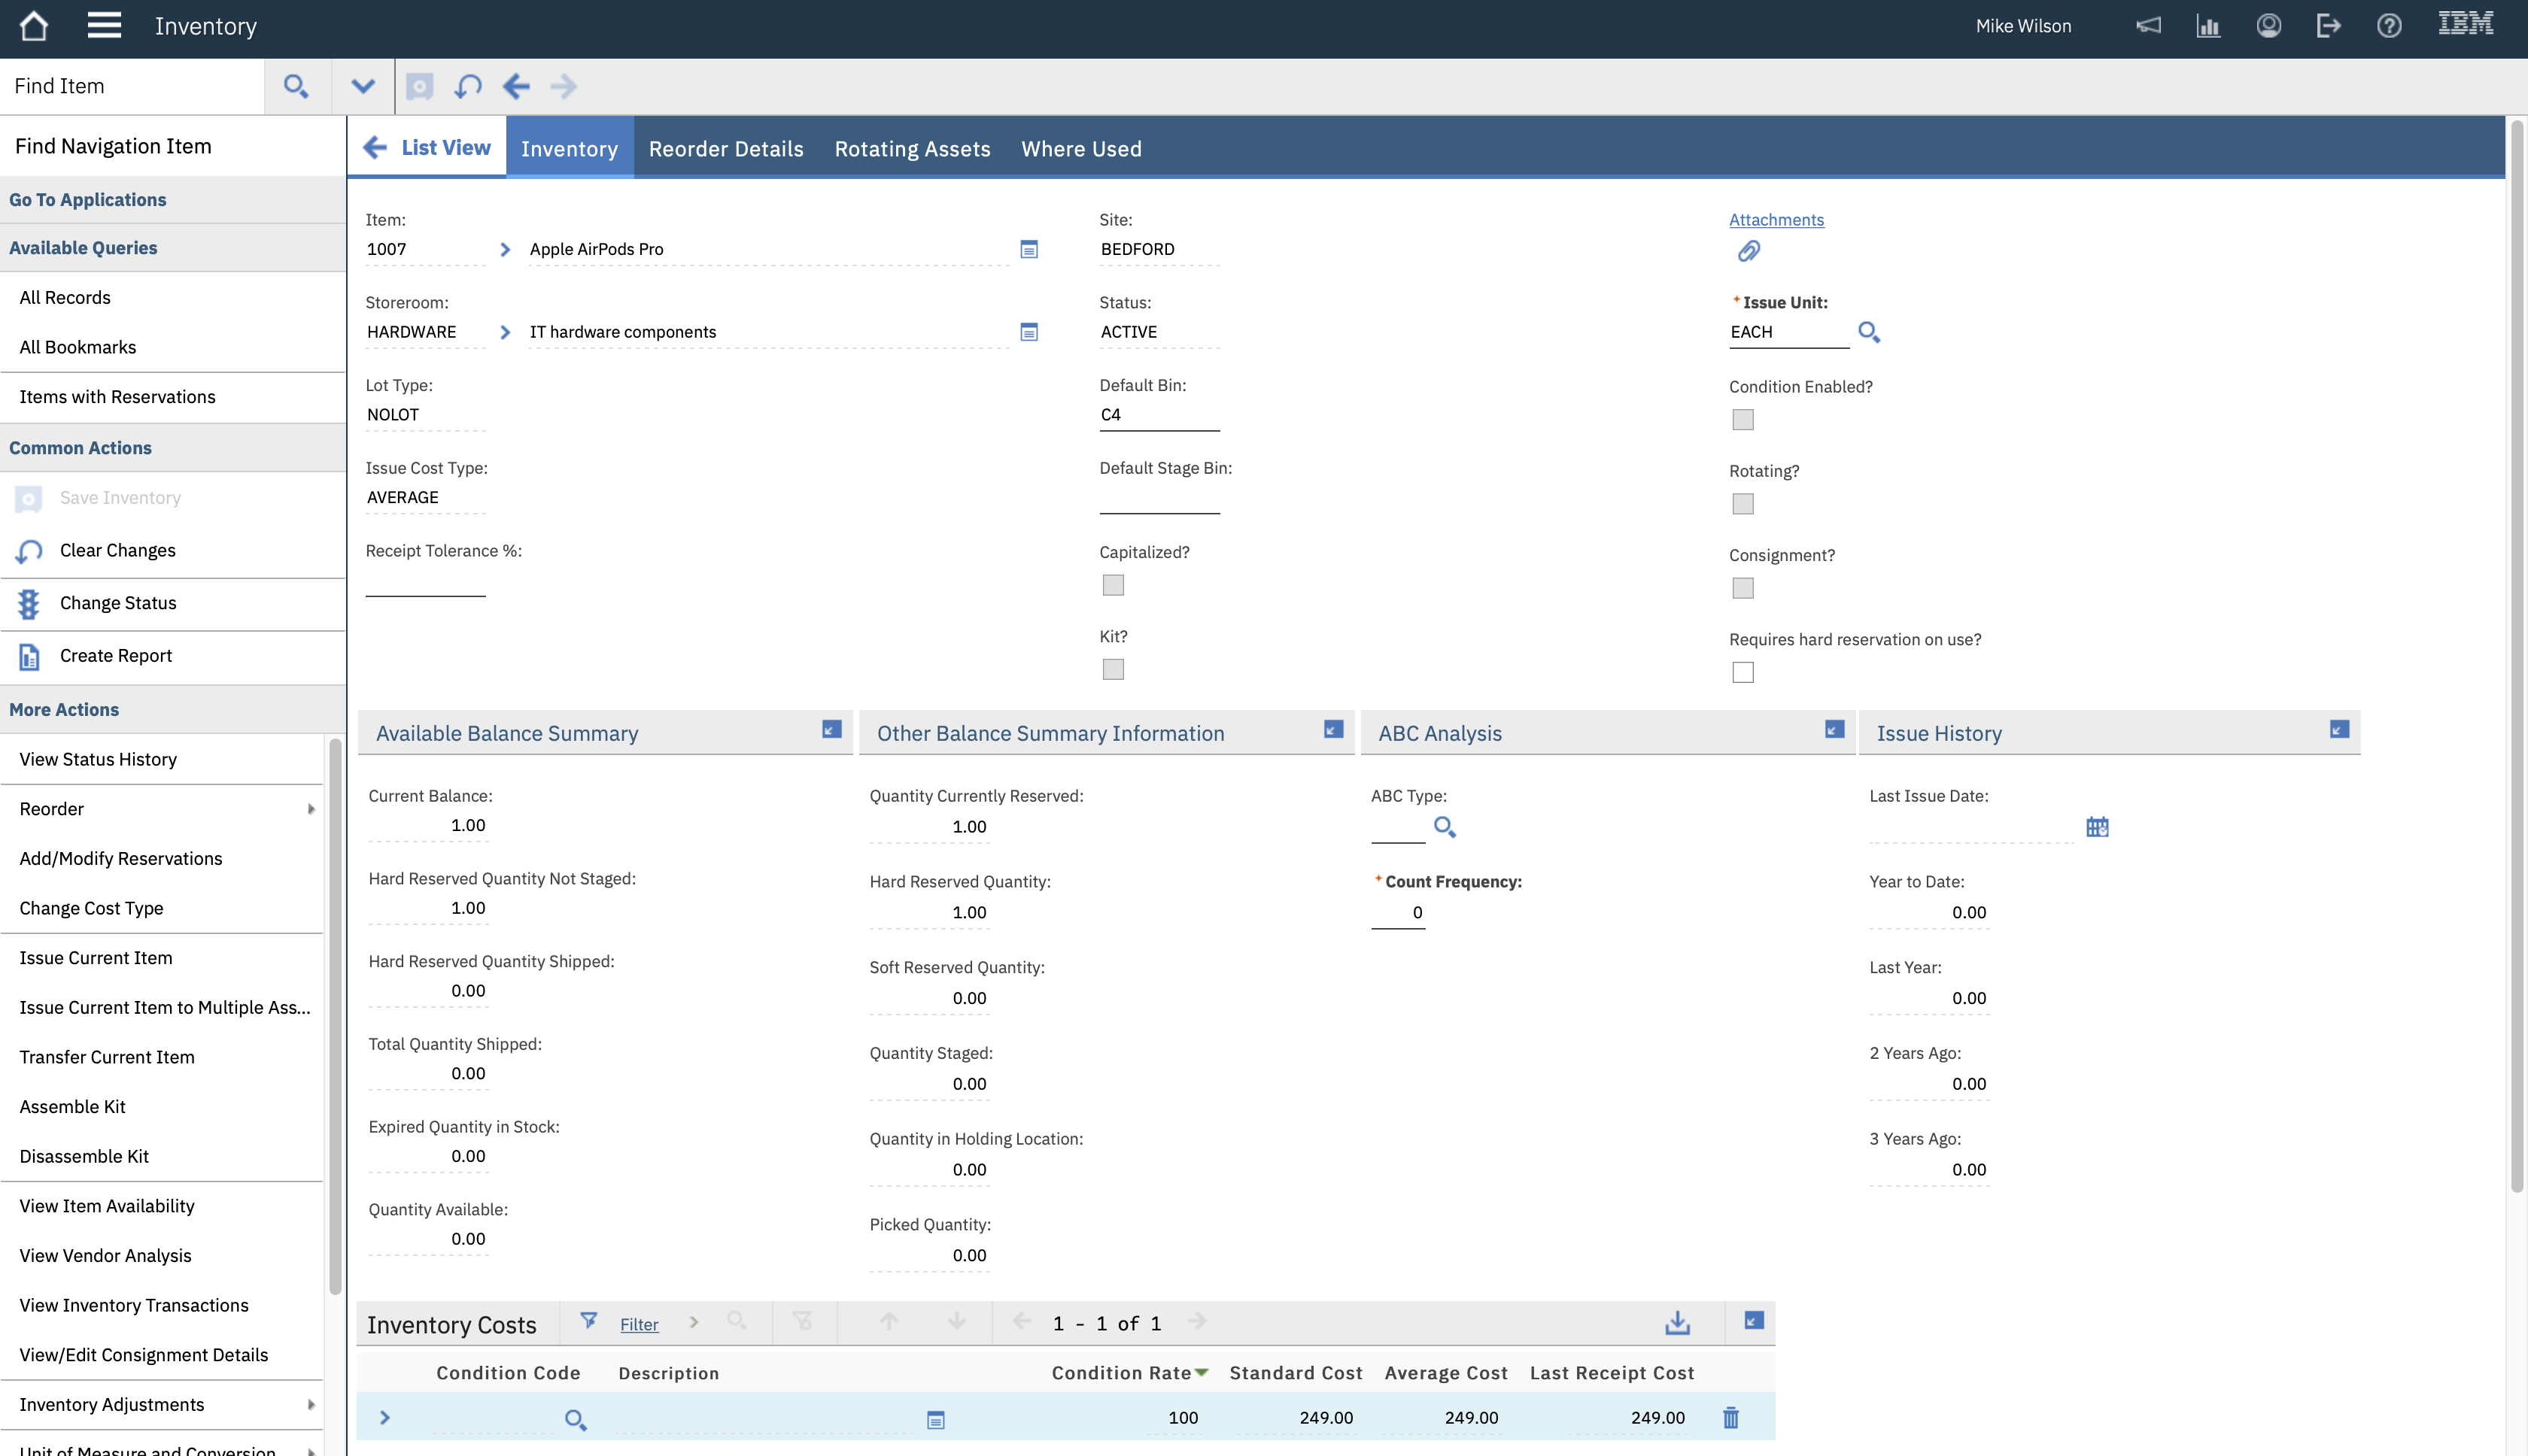2528x1456 pixels.
Task: Click Change Status action
Action: click(x=118, y=603)
